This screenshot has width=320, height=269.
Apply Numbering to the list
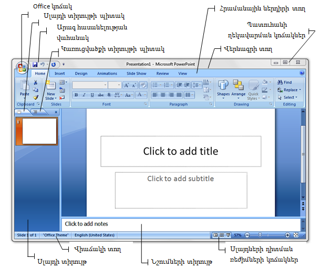(x=168, y=85)
